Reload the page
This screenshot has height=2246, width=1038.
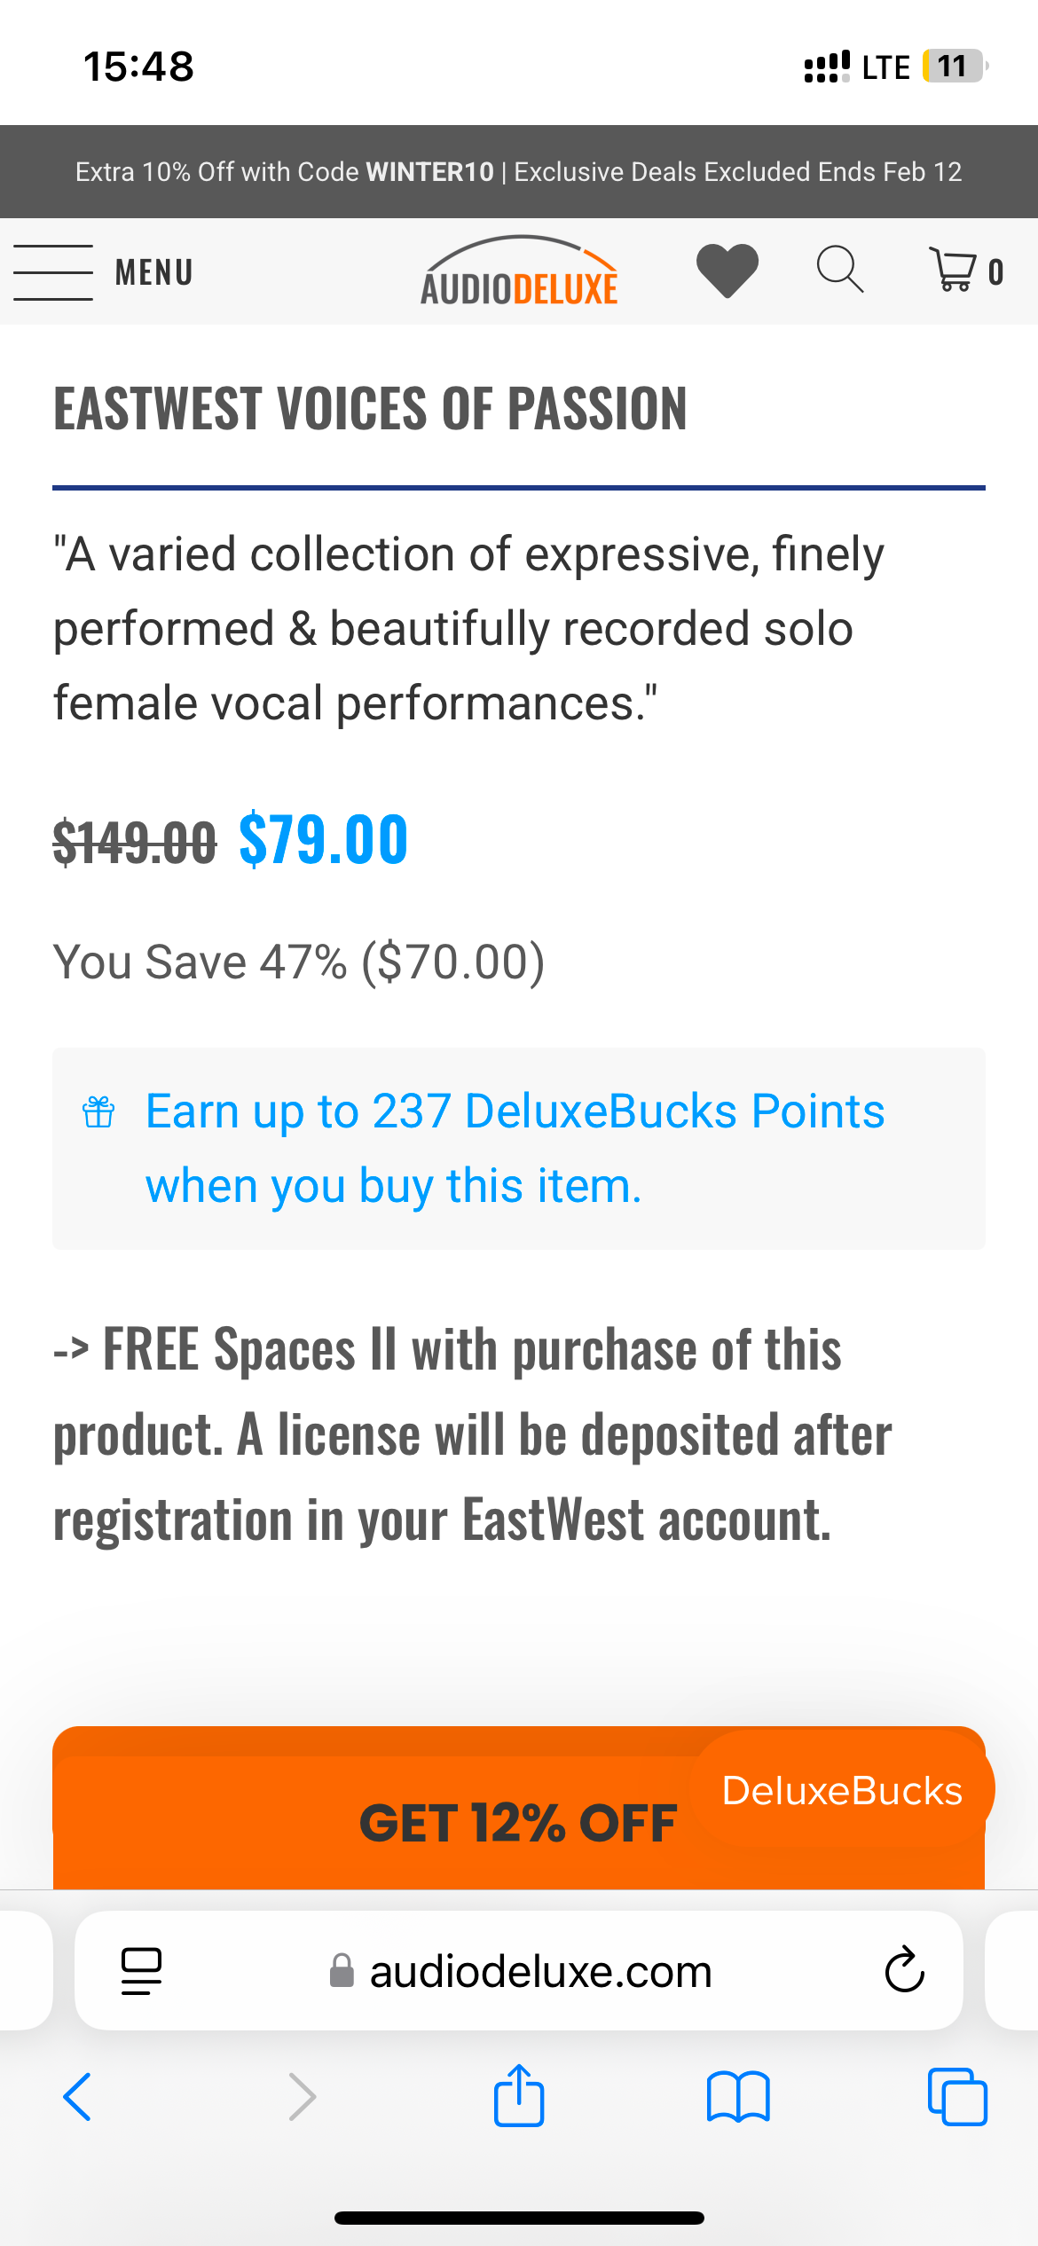tap(904, 1971)
